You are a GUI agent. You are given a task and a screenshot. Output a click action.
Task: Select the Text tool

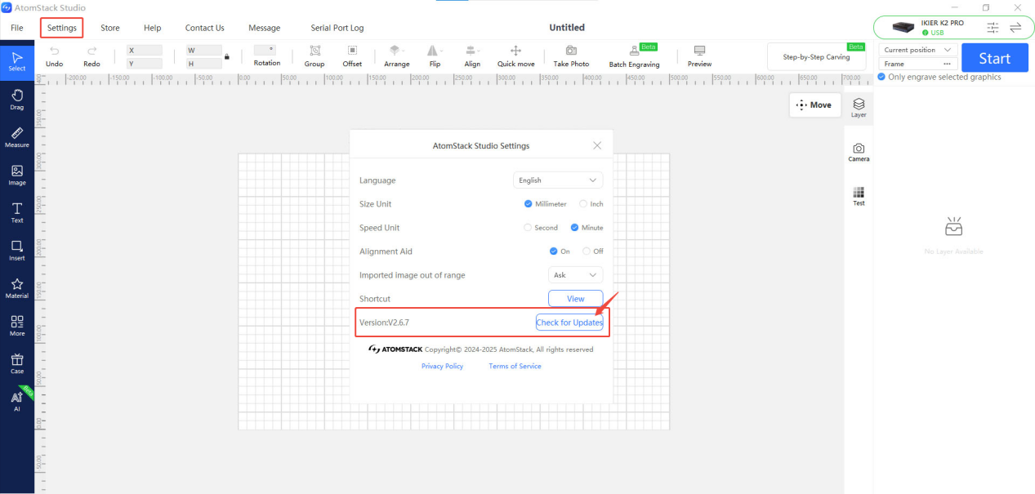click(17, 212)
